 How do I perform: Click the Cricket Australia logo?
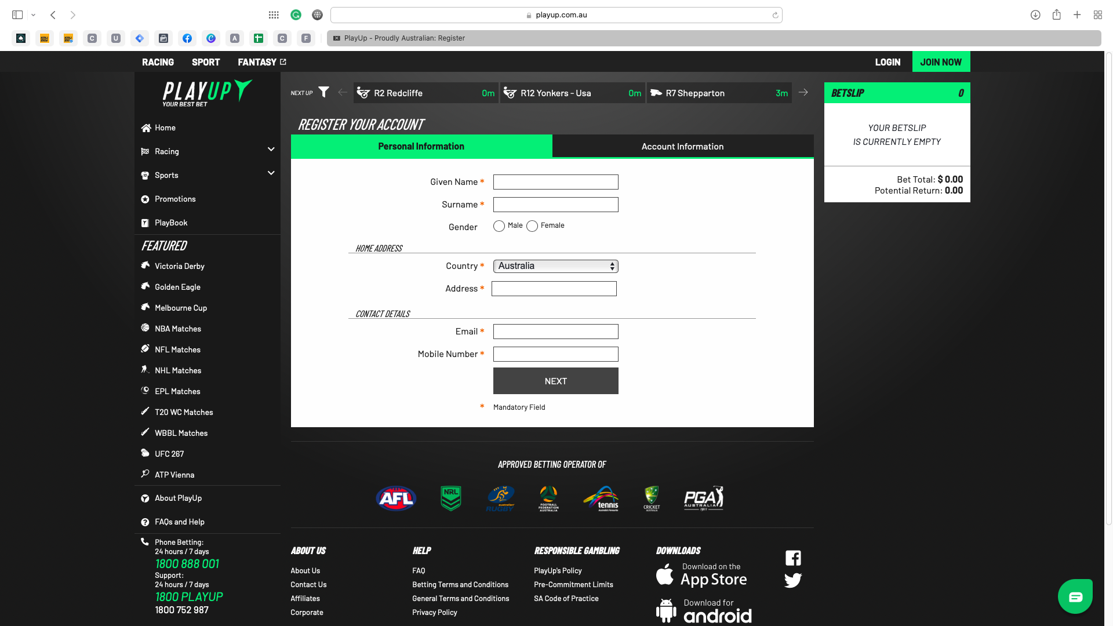pos(652,498)
